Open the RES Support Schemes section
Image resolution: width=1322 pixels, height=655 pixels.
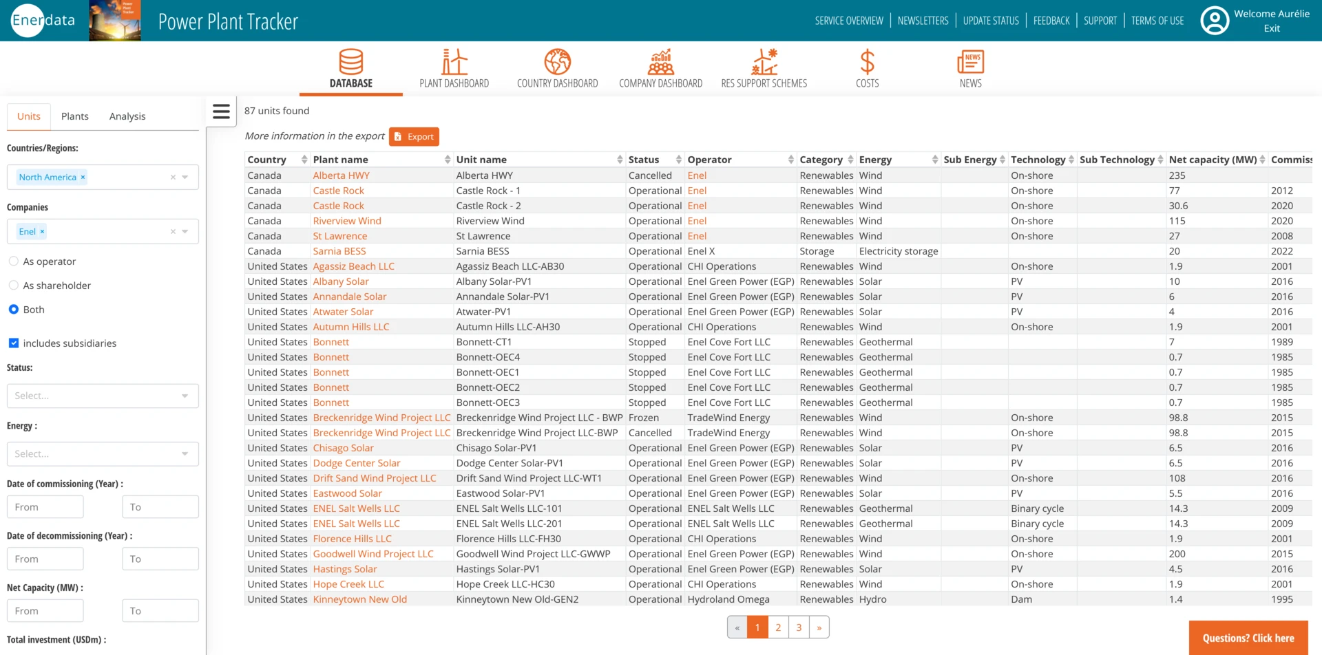[x=764, y=67]
